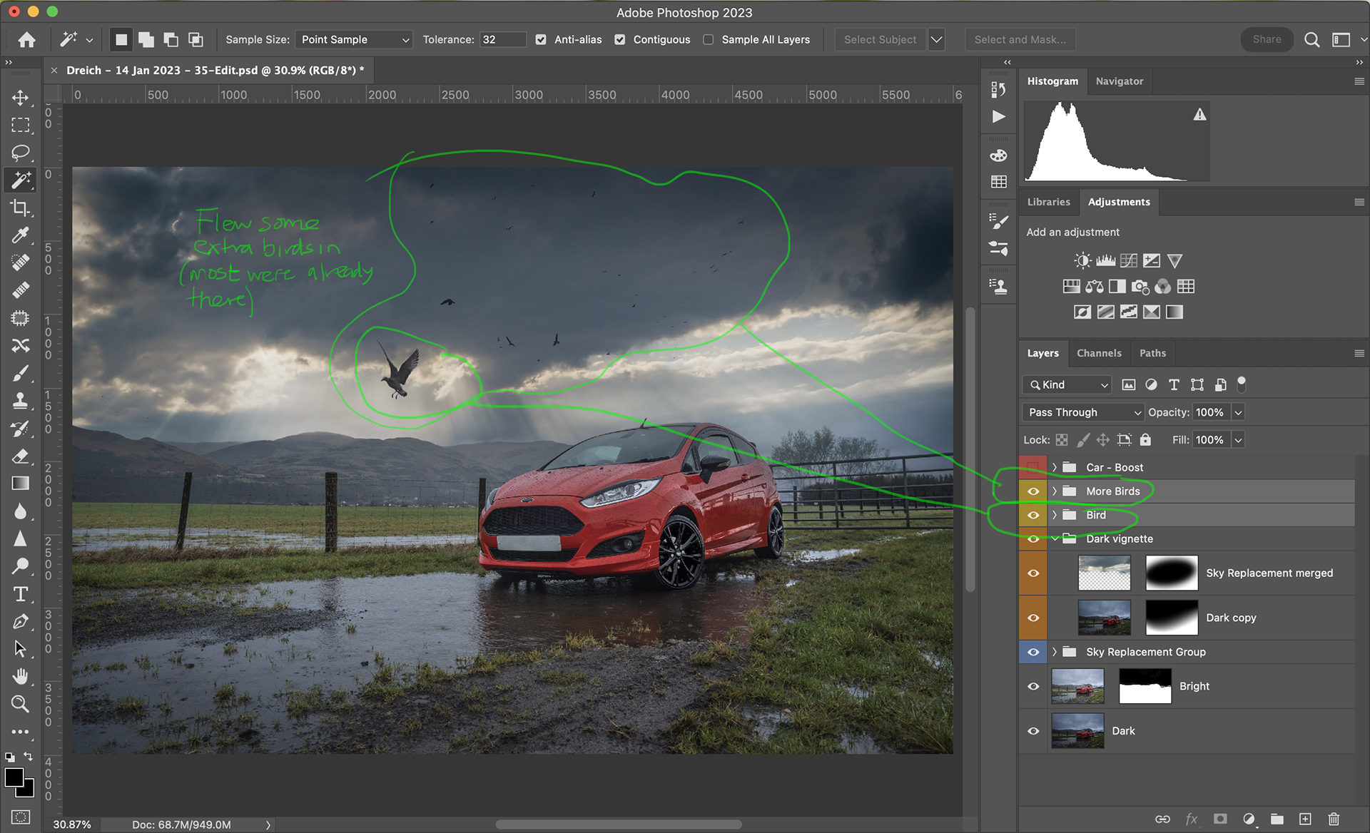The height and width of the screenshot is (833, 1370).
Task: Swap foreground and background colors
Action: (29, 756)
